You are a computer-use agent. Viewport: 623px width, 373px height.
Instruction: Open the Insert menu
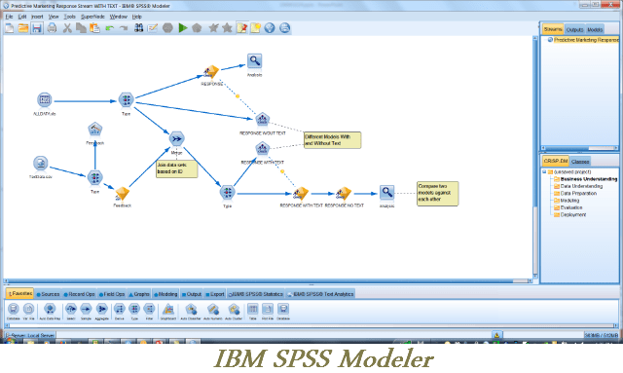click(37, 17)
